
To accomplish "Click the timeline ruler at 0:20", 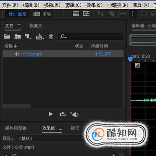I will 146,56.
